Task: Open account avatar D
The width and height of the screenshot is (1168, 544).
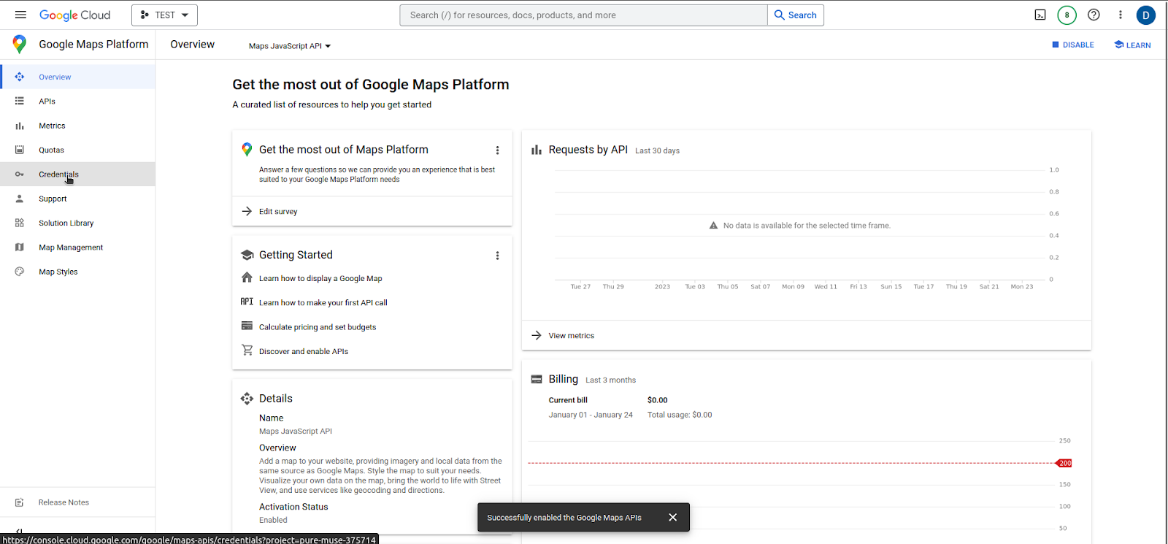Action: (x=1145, y=15)
